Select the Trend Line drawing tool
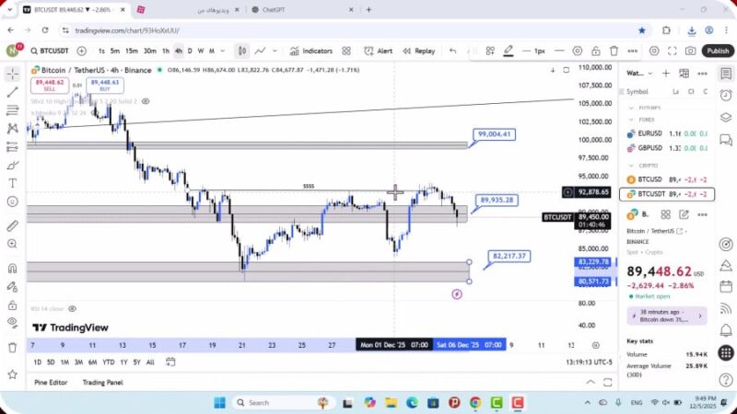The width and height of the screenshot is (737, 414). tap(13, 92)
